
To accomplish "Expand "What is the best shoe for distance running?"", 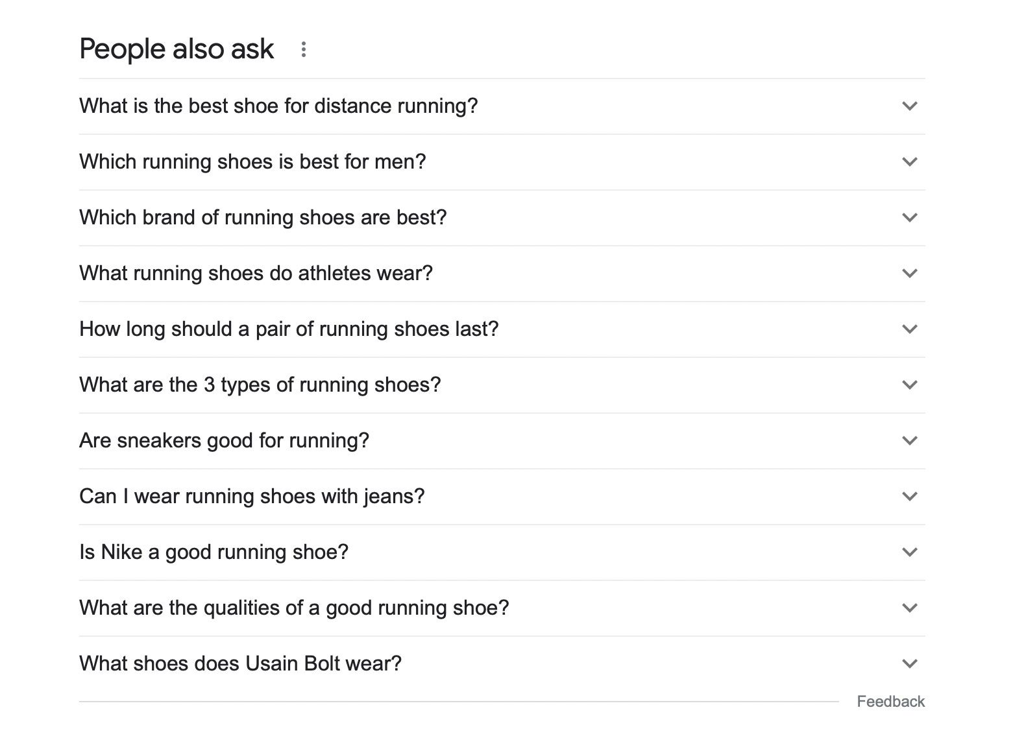I will [911, 106].
